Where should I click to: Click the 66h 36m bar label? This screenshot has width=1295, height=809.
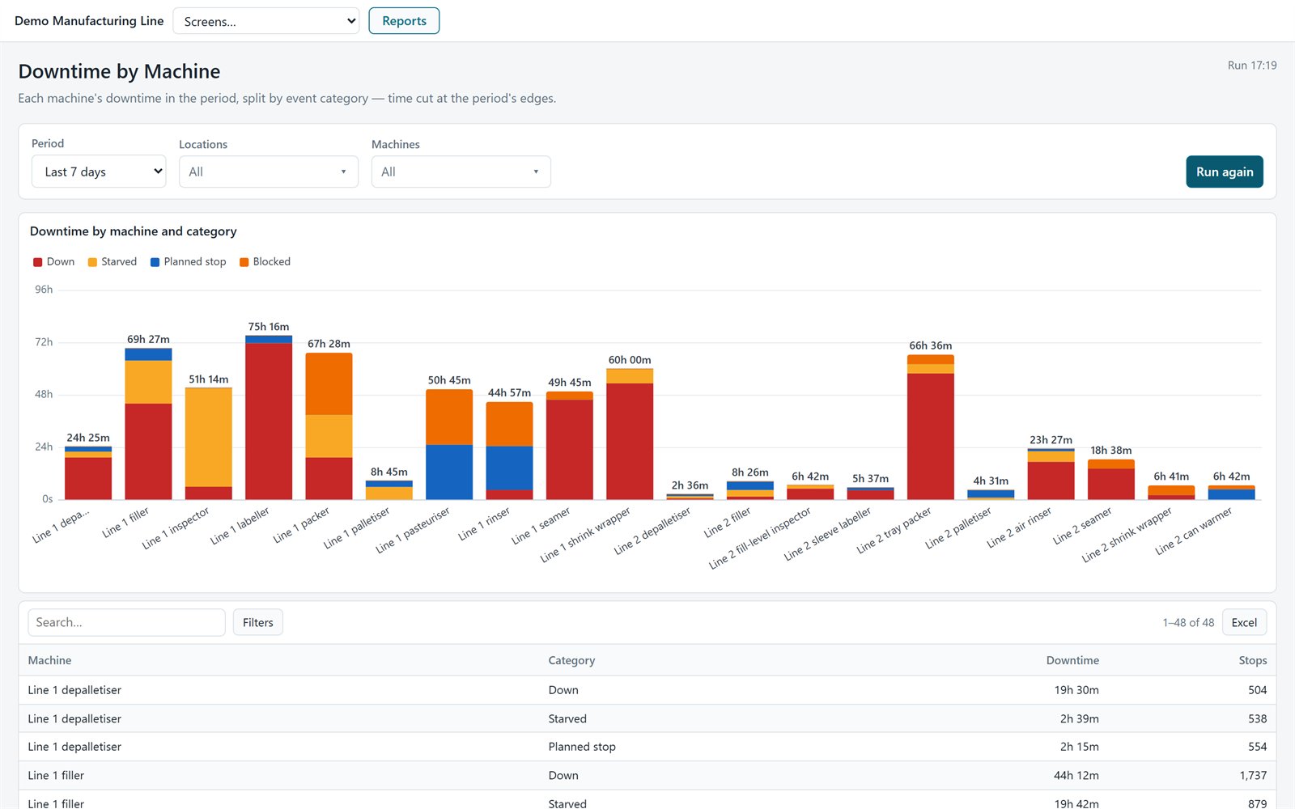coord(931,345)
